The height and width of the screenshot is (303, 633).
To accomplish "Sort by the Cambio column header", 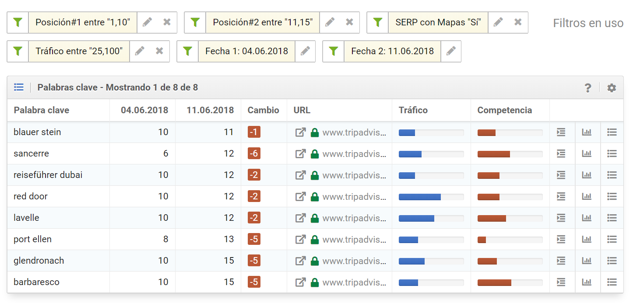I will [x=263, y=110].
